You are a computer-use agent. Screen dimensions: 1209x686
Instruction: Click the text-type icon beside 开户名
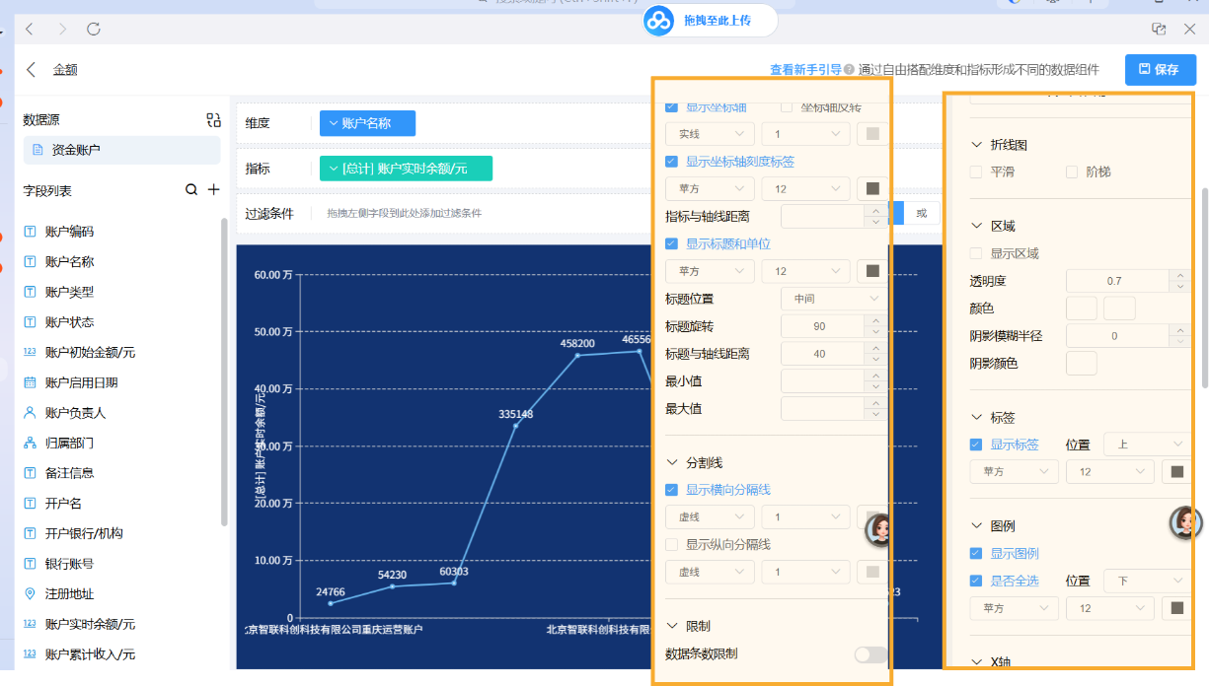point(30,504)
